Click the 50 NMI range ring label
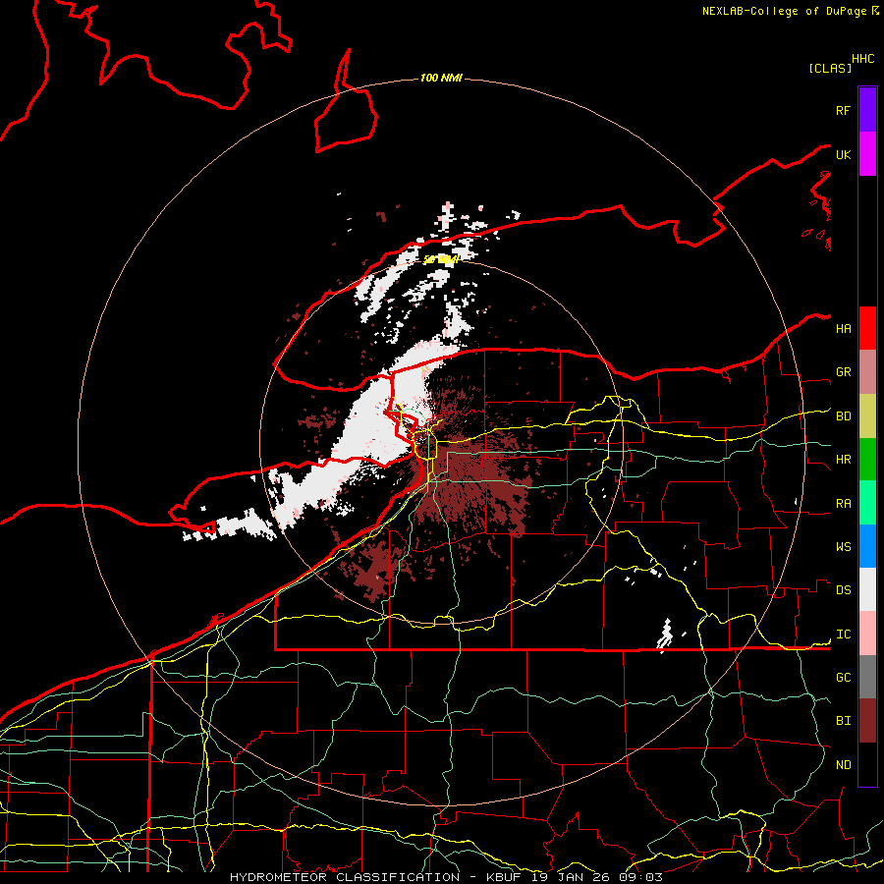The image size is (884, 884). click(x=441, y=259)
